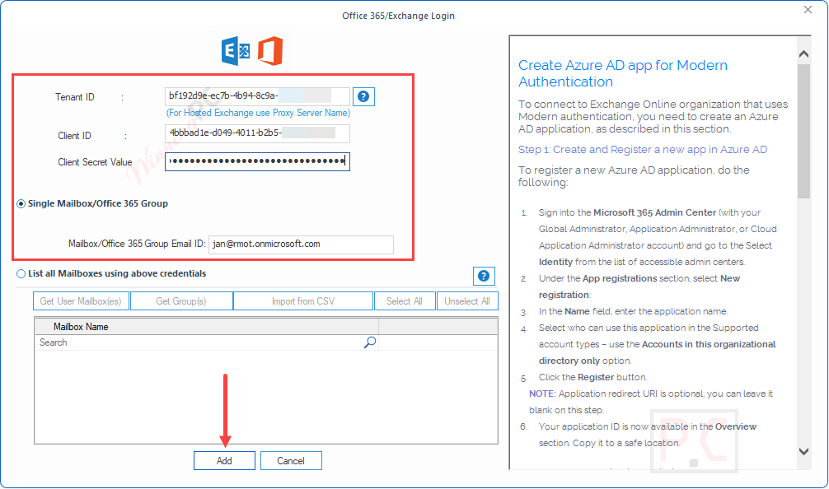
Task: Select the Single Mailbox/Office 365 Group option
Action: click(20, 204)
